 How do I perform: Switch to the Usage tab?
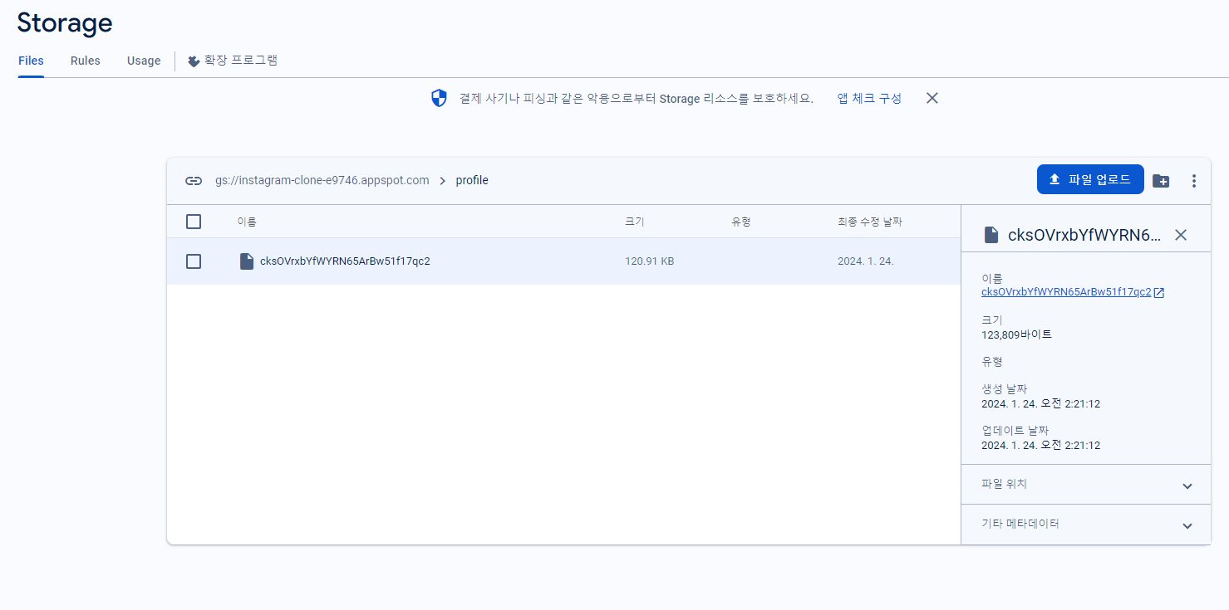pos(144,61)
